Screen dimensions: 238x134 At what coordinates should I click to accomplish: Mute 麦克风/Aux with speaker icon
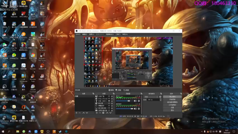tap(135, 101)
